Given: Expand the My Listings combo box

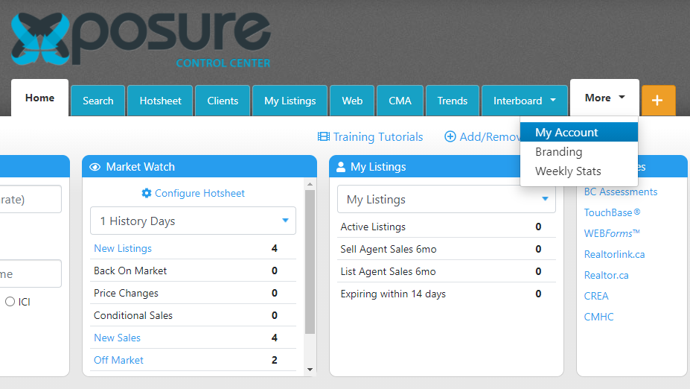Looking at the screenshot, I should click(446, 199).
